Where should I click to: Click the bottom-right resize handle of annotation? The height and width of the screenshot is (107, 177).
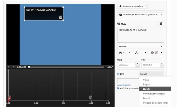click(63, 20)
